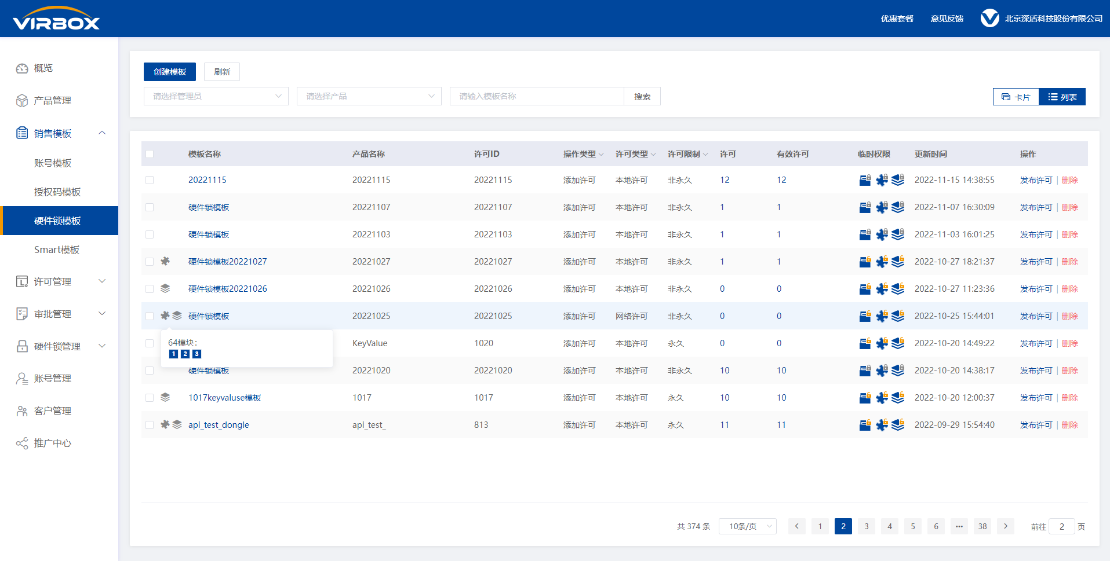The image size is (1110, 561).
Task: Collapse the 销售模板 sidebar section
Action: [x=102, y=133]
